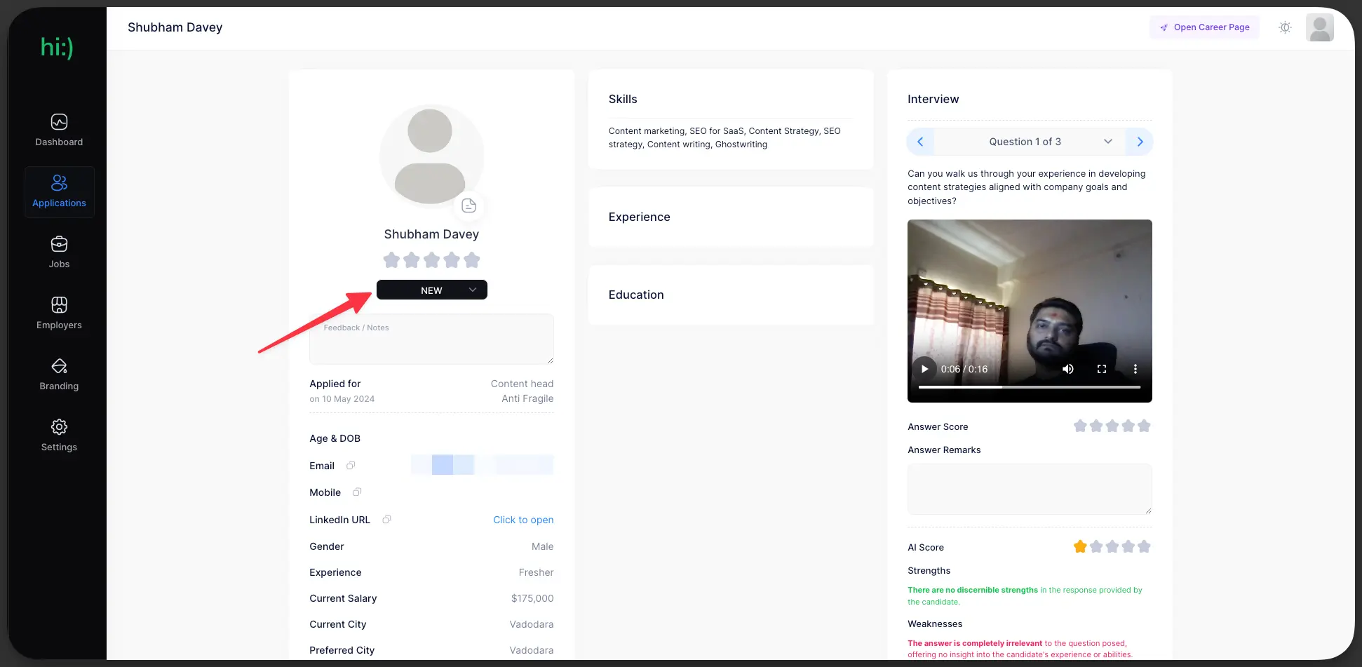
Task: Go to the next interview question
Action: [x=1140, y=142]
